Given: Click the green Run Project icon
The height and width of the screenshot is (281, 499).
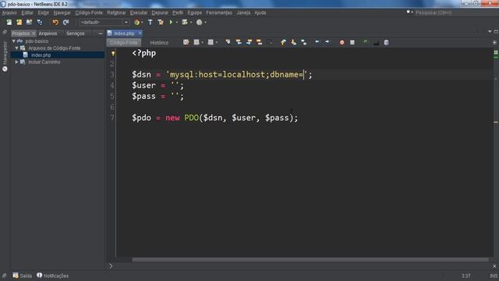Looking at the screenshot, I should tap(171, 23).
